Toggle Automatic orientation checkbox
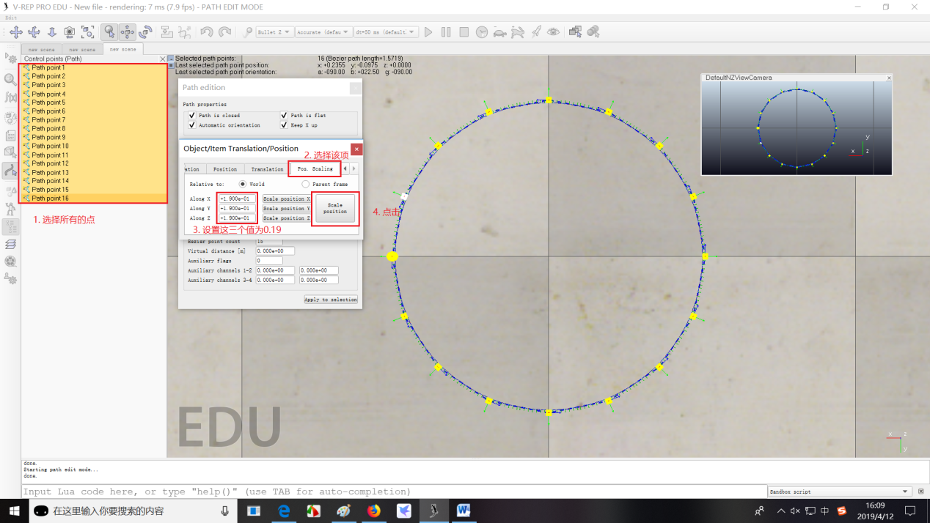This screenshot has height=523, width=930. tap(192, 125)
